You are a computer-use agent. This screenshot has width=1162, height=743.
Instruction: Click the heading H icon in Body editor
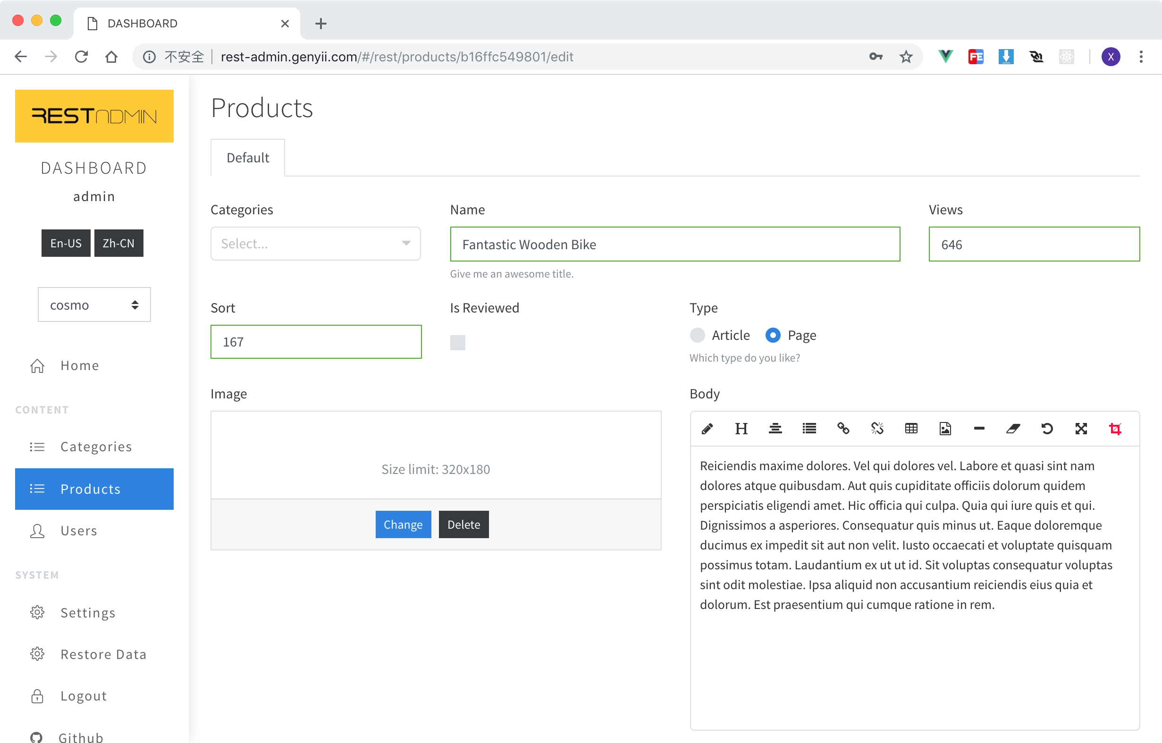(x=741, y=429)
